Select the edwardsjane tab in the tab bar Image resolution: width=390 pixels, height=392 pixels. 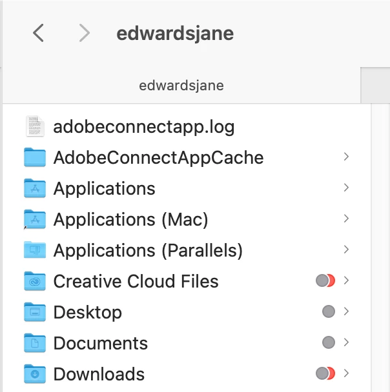click(x=181, y=86)
